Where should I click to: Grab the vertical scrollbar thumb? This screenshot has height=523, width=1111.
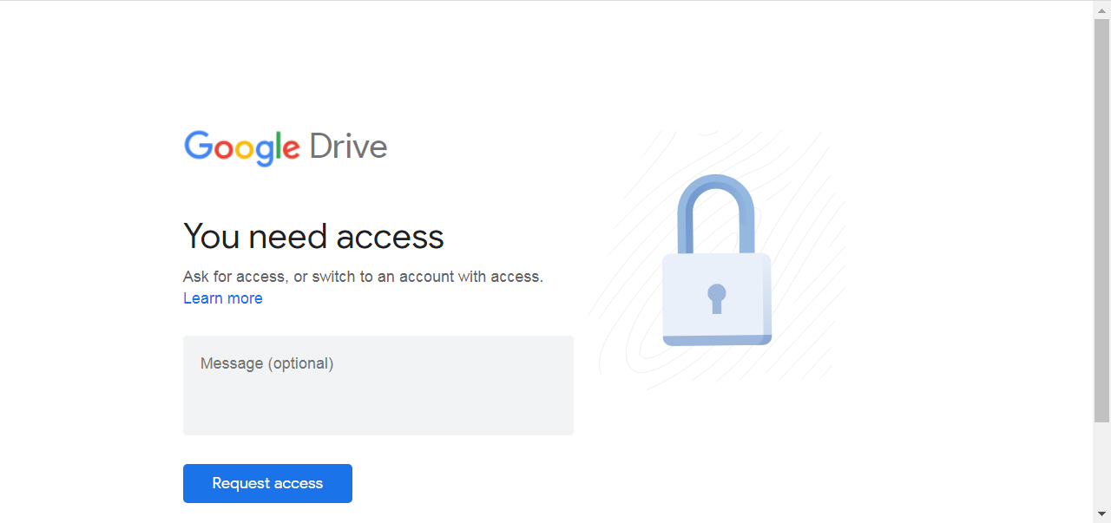tap(1101, 217)
